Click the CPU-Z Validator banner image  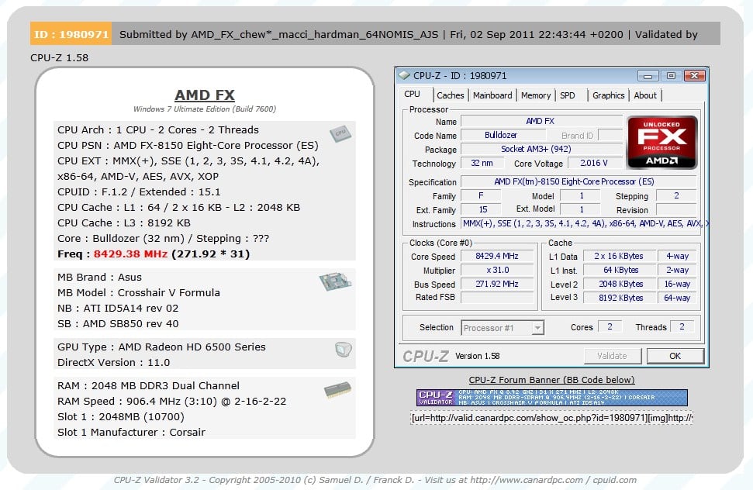tap(551, 398)
